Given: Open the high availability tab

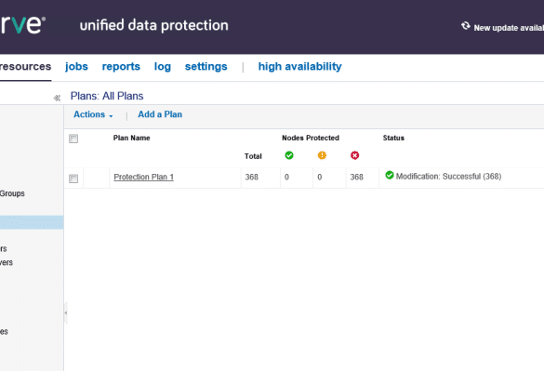Looking at the screenshot, I should tap(299, 67).
